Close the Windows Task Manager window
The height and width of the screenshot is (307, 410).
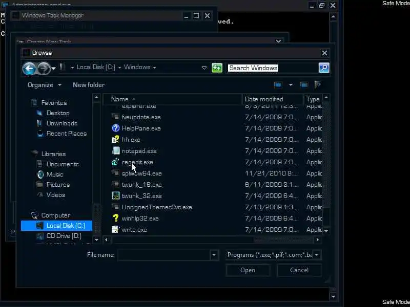208,16
